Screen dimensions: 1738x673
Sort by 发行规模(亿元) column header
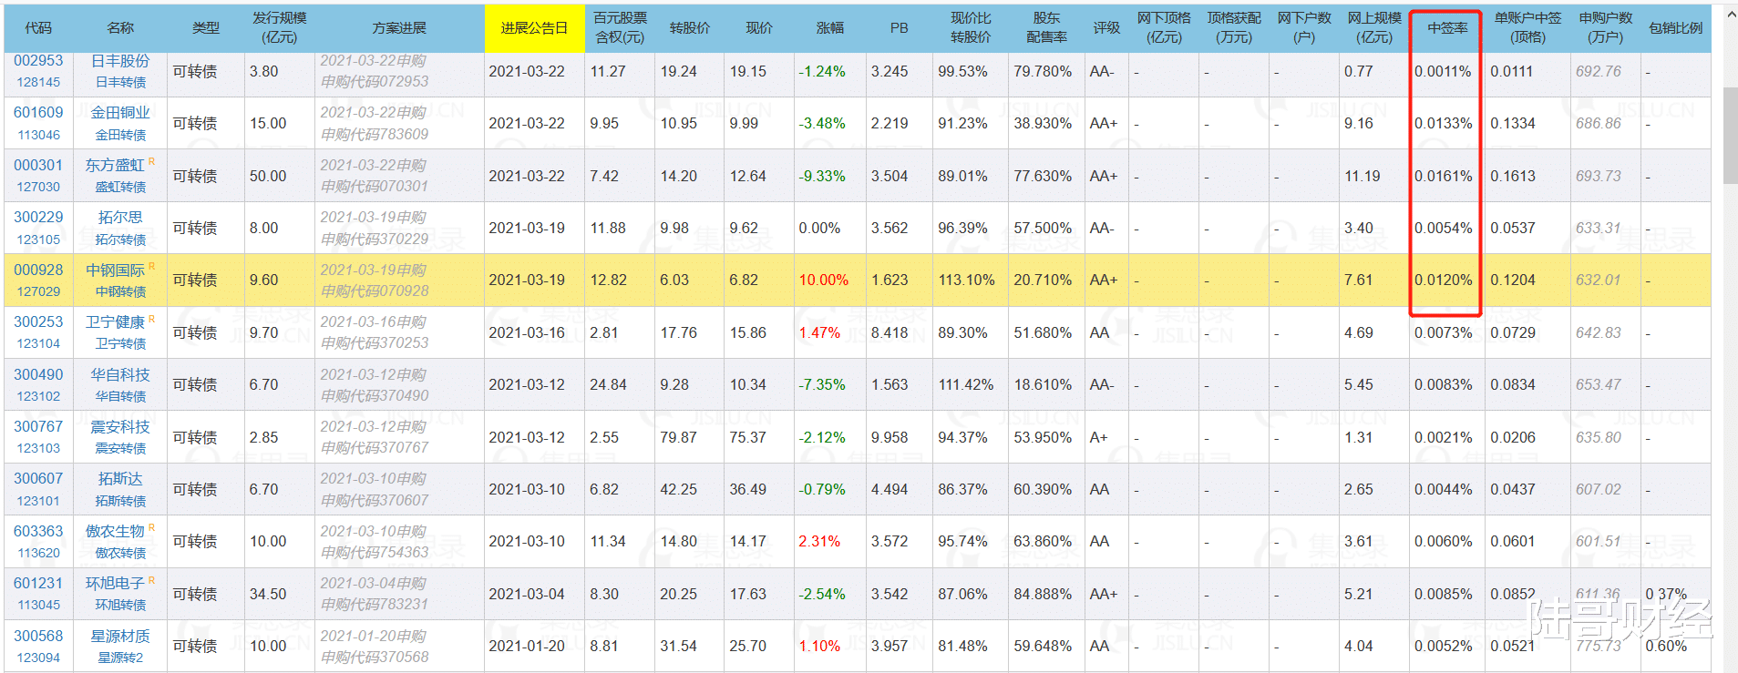click(280, 27)
